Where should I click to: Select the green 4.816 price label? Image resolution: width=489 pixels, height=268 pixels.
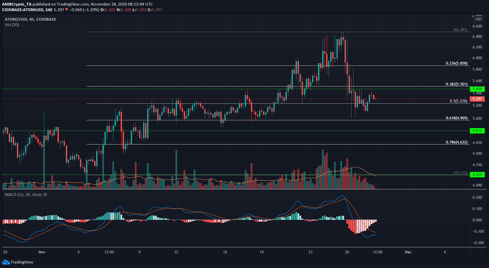(477, 131)
